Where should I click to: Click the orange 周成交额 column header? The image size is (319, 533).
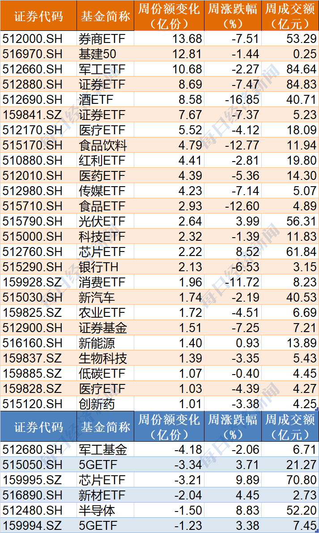click(x=290, y=16)
